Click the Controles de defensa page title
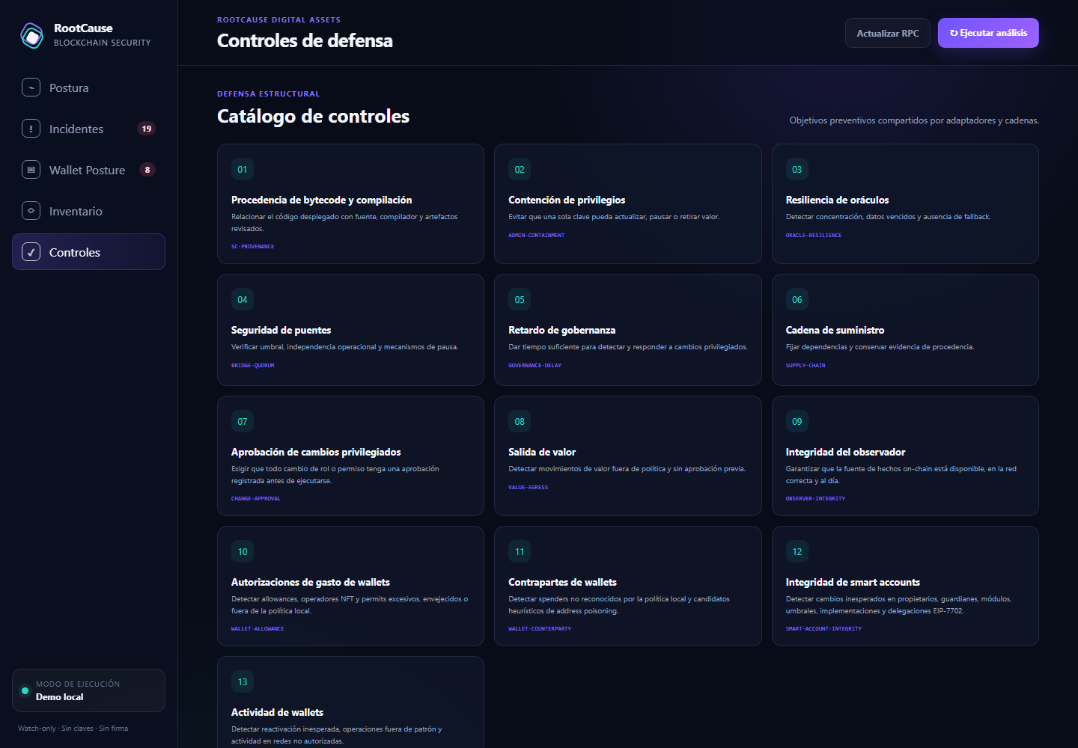 (305, 41)
